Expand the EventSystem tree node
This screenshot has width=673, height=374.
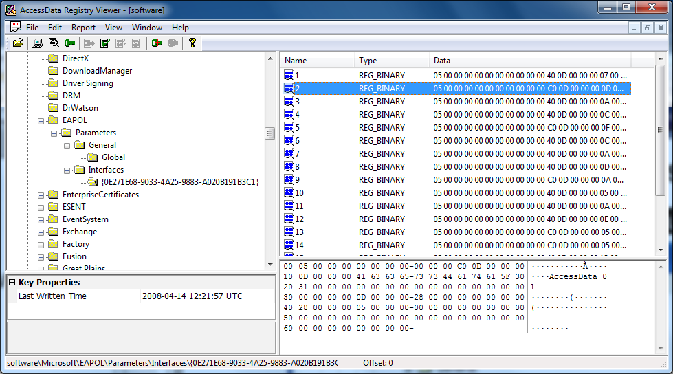click(41, 220)
